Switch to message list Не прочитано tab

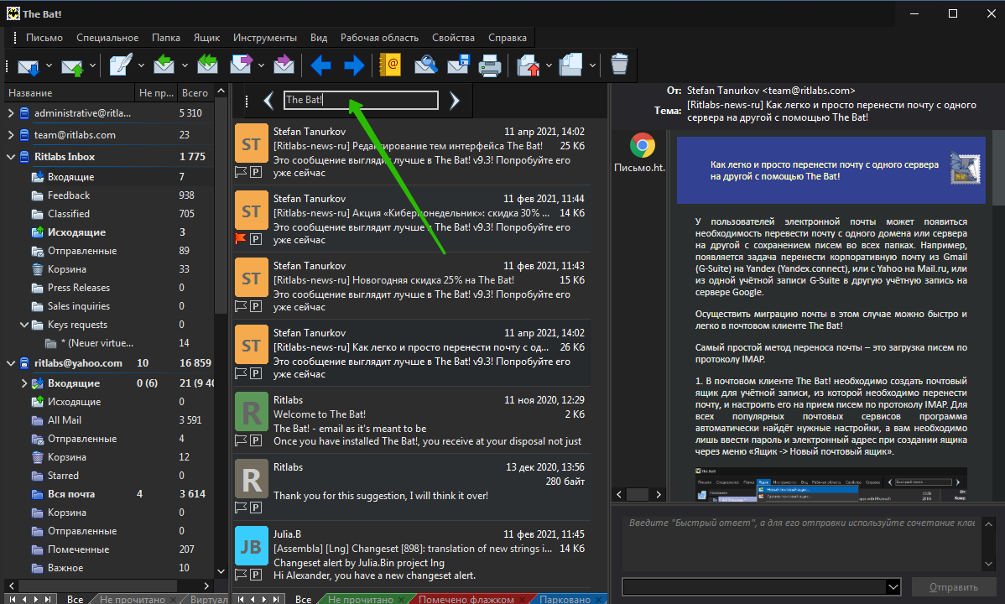pyautogui.click(x=360, y=599)
